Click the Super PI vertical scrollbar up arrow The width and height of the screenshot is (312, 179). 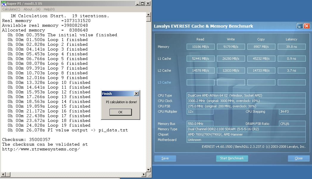[149, 15]
